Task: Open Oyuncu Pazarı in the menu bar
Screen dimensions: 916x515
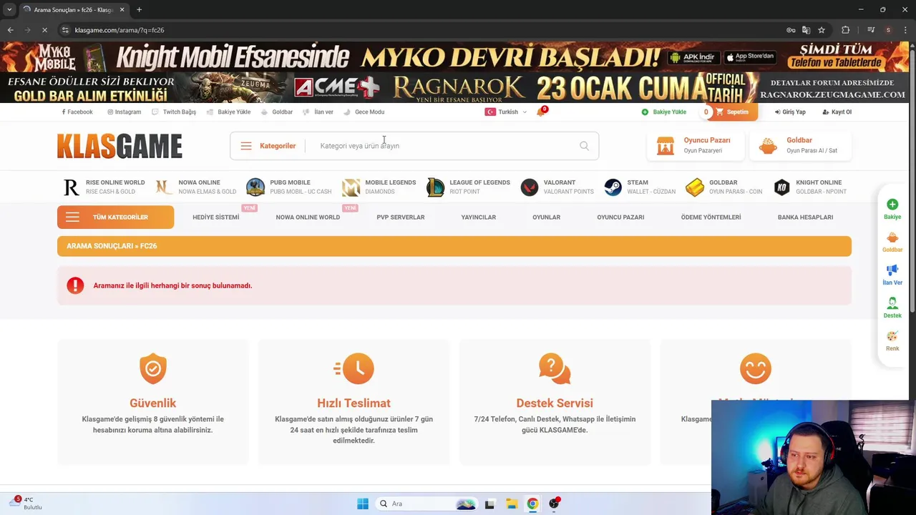Action: (x=620, y=217)
